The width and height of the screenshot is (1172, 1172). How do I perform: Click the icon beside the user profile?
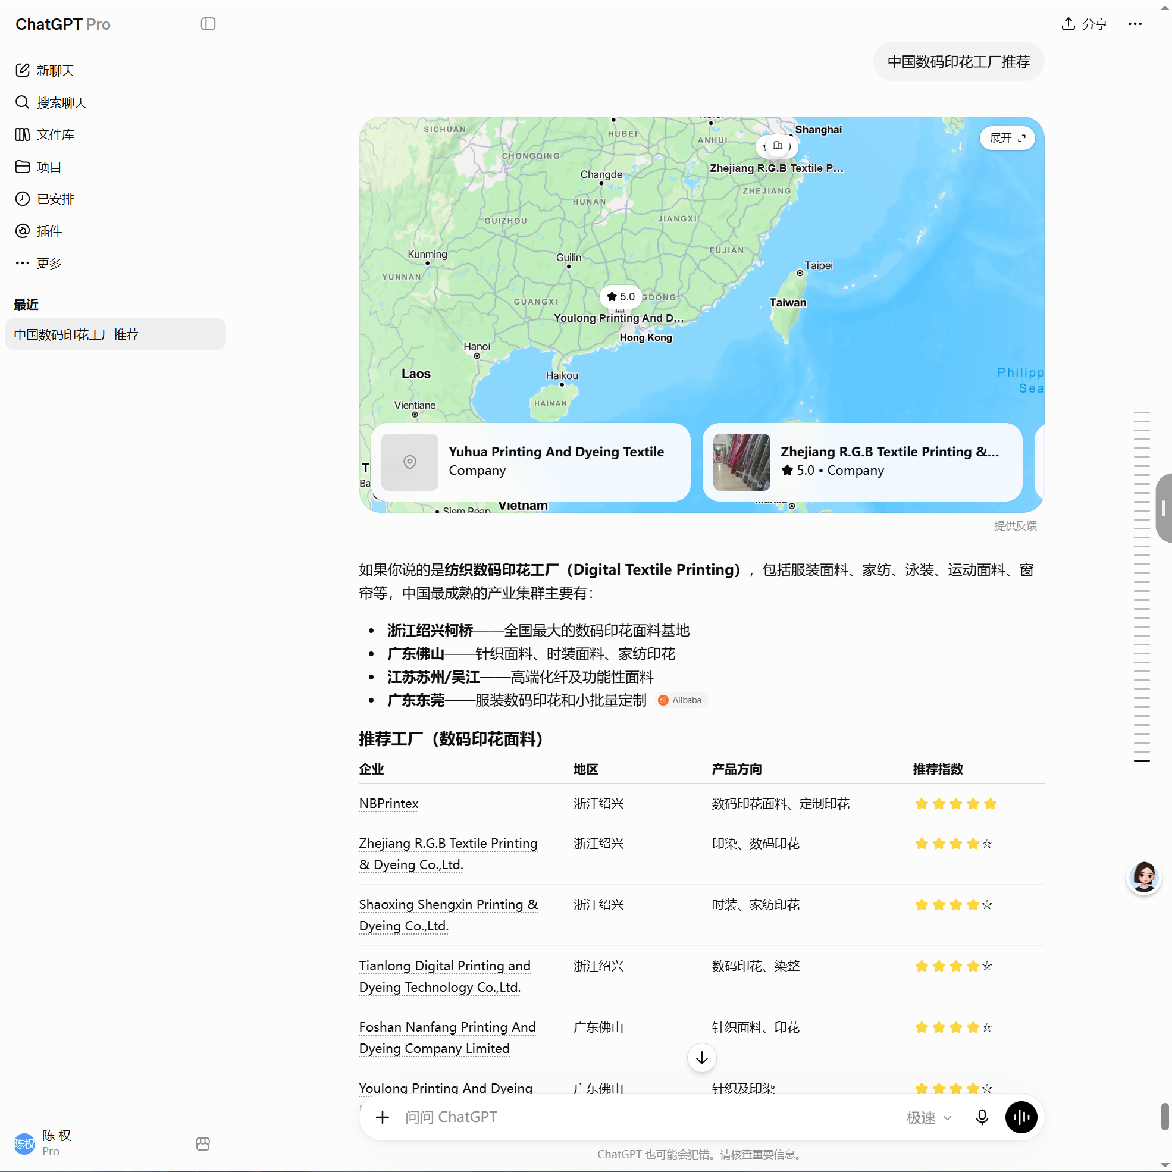[x=203, y=1143]
